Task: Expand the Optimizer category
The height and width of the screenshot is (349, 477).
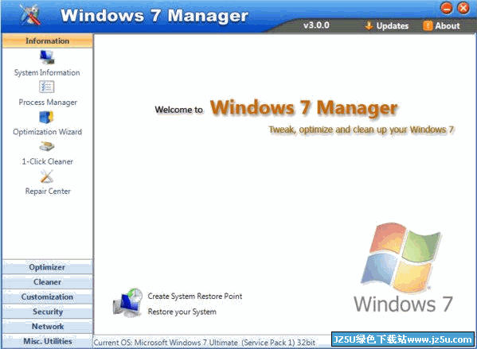Action: [48, 267]
